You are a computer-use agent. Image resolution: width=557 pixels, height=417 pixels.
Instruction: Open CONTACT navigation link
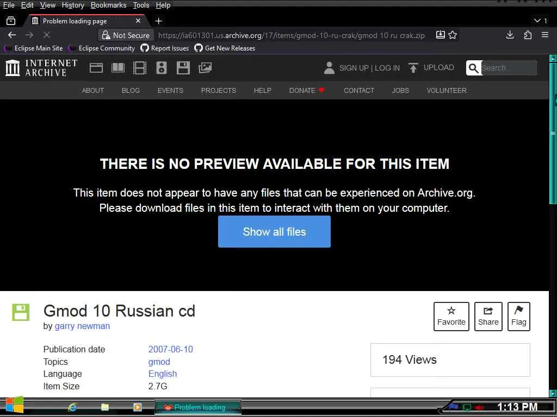(x=359, y=91)
